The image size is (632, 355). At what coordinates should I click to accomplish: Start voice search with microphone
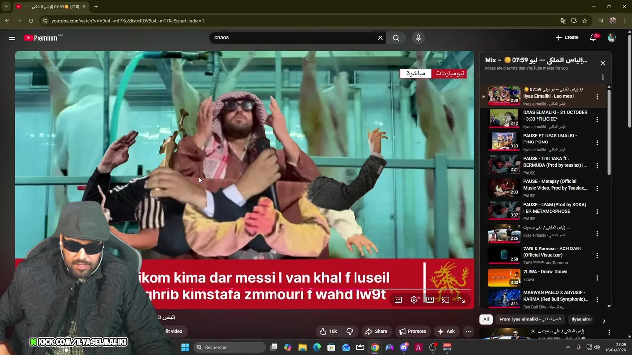pos(418,37)
